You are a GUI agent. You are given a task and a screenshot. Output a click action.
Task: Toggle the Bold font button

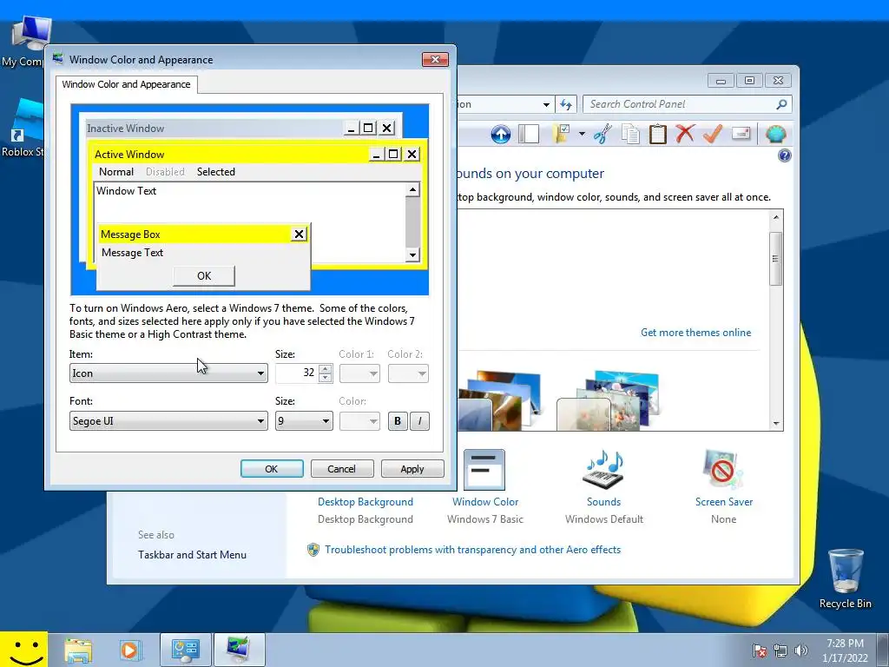click(398, 421)
